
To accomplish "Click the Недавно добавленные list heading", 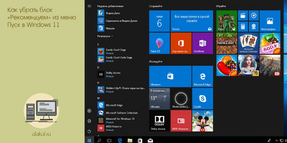I will (110, 6).
